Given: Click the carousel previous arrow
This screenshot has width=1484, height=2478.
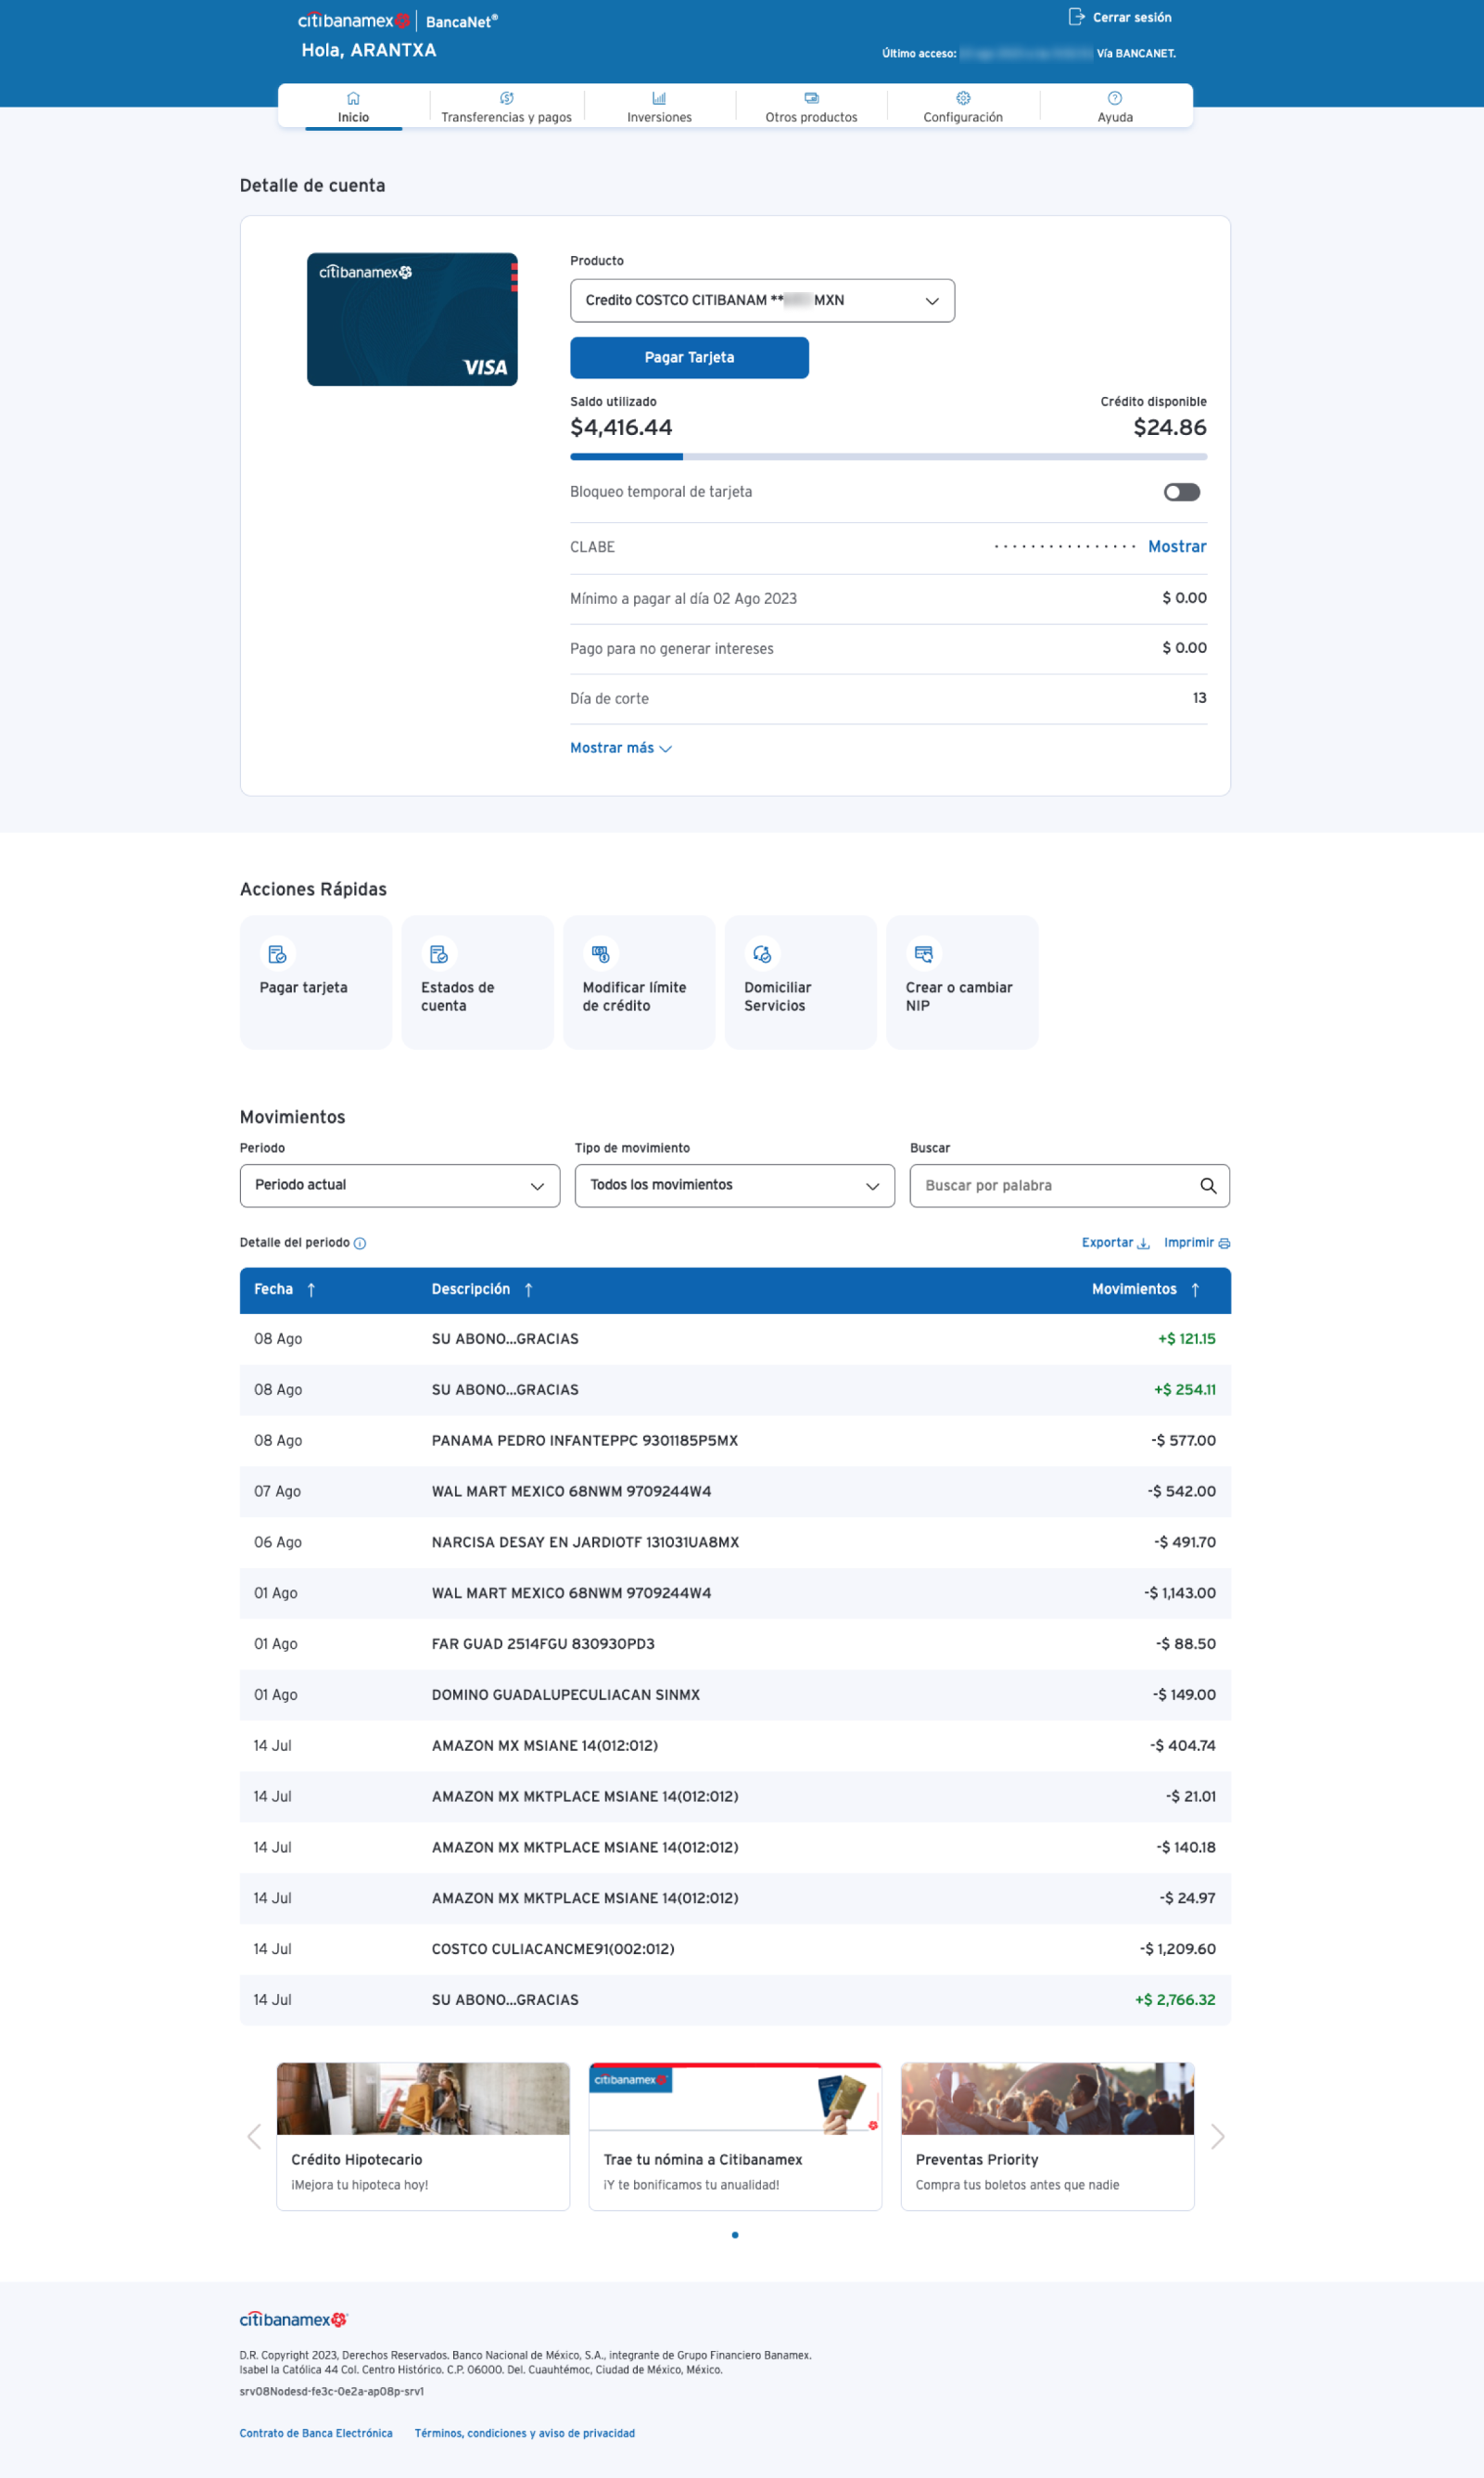Looking at the screenshot, I should [254, 2136].
